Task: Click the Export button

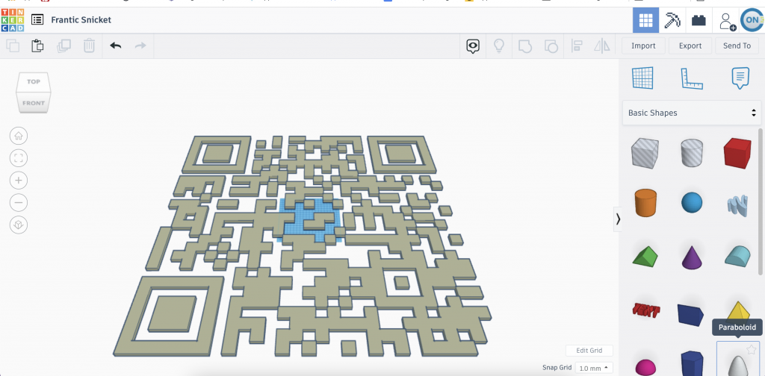Action: pyautogui.click(x=690, y=46)
